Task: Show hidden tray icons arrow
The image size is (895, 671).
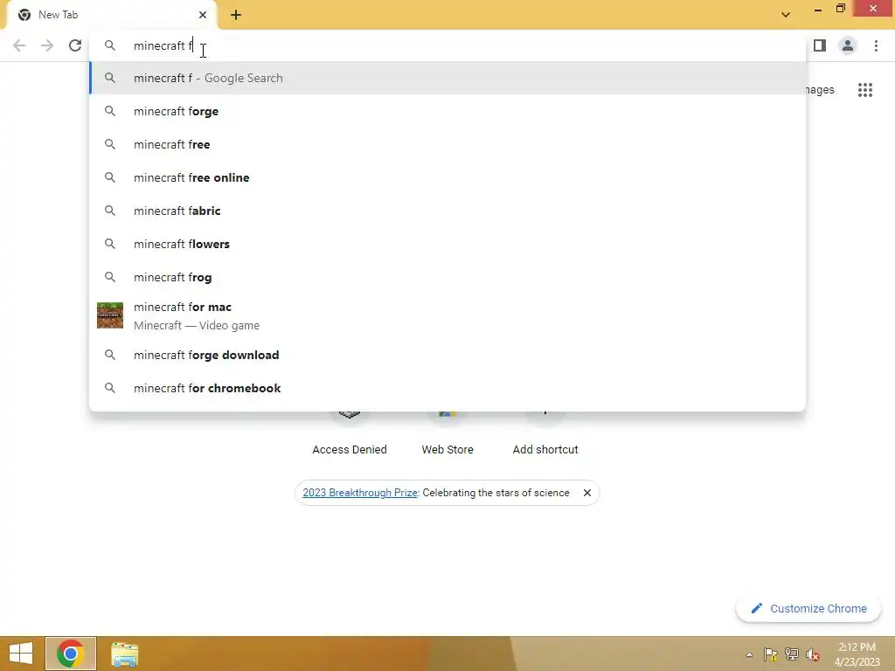Action: pyautogui.click(x=749, y=654)
